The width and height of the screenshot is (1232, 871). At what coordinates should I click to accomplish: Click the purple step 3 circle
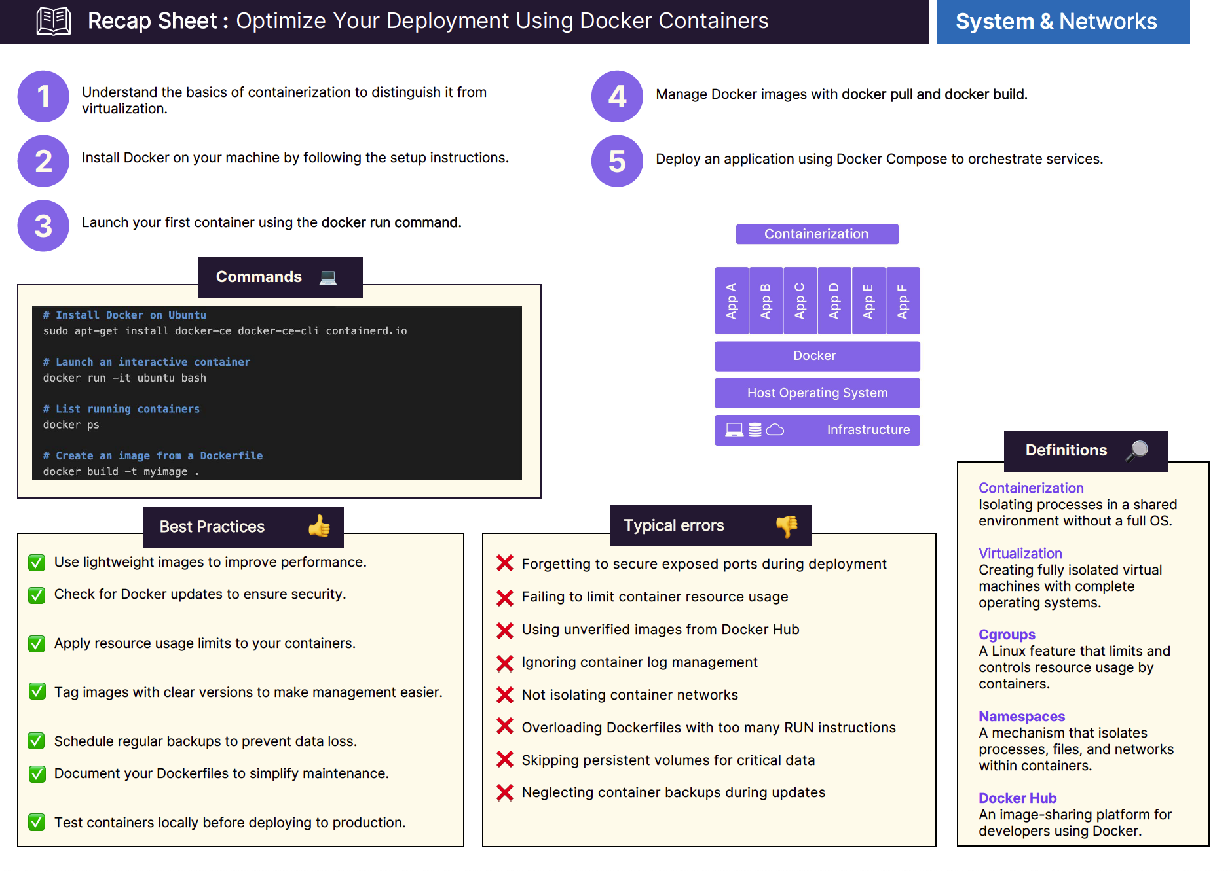coord(43,226)
